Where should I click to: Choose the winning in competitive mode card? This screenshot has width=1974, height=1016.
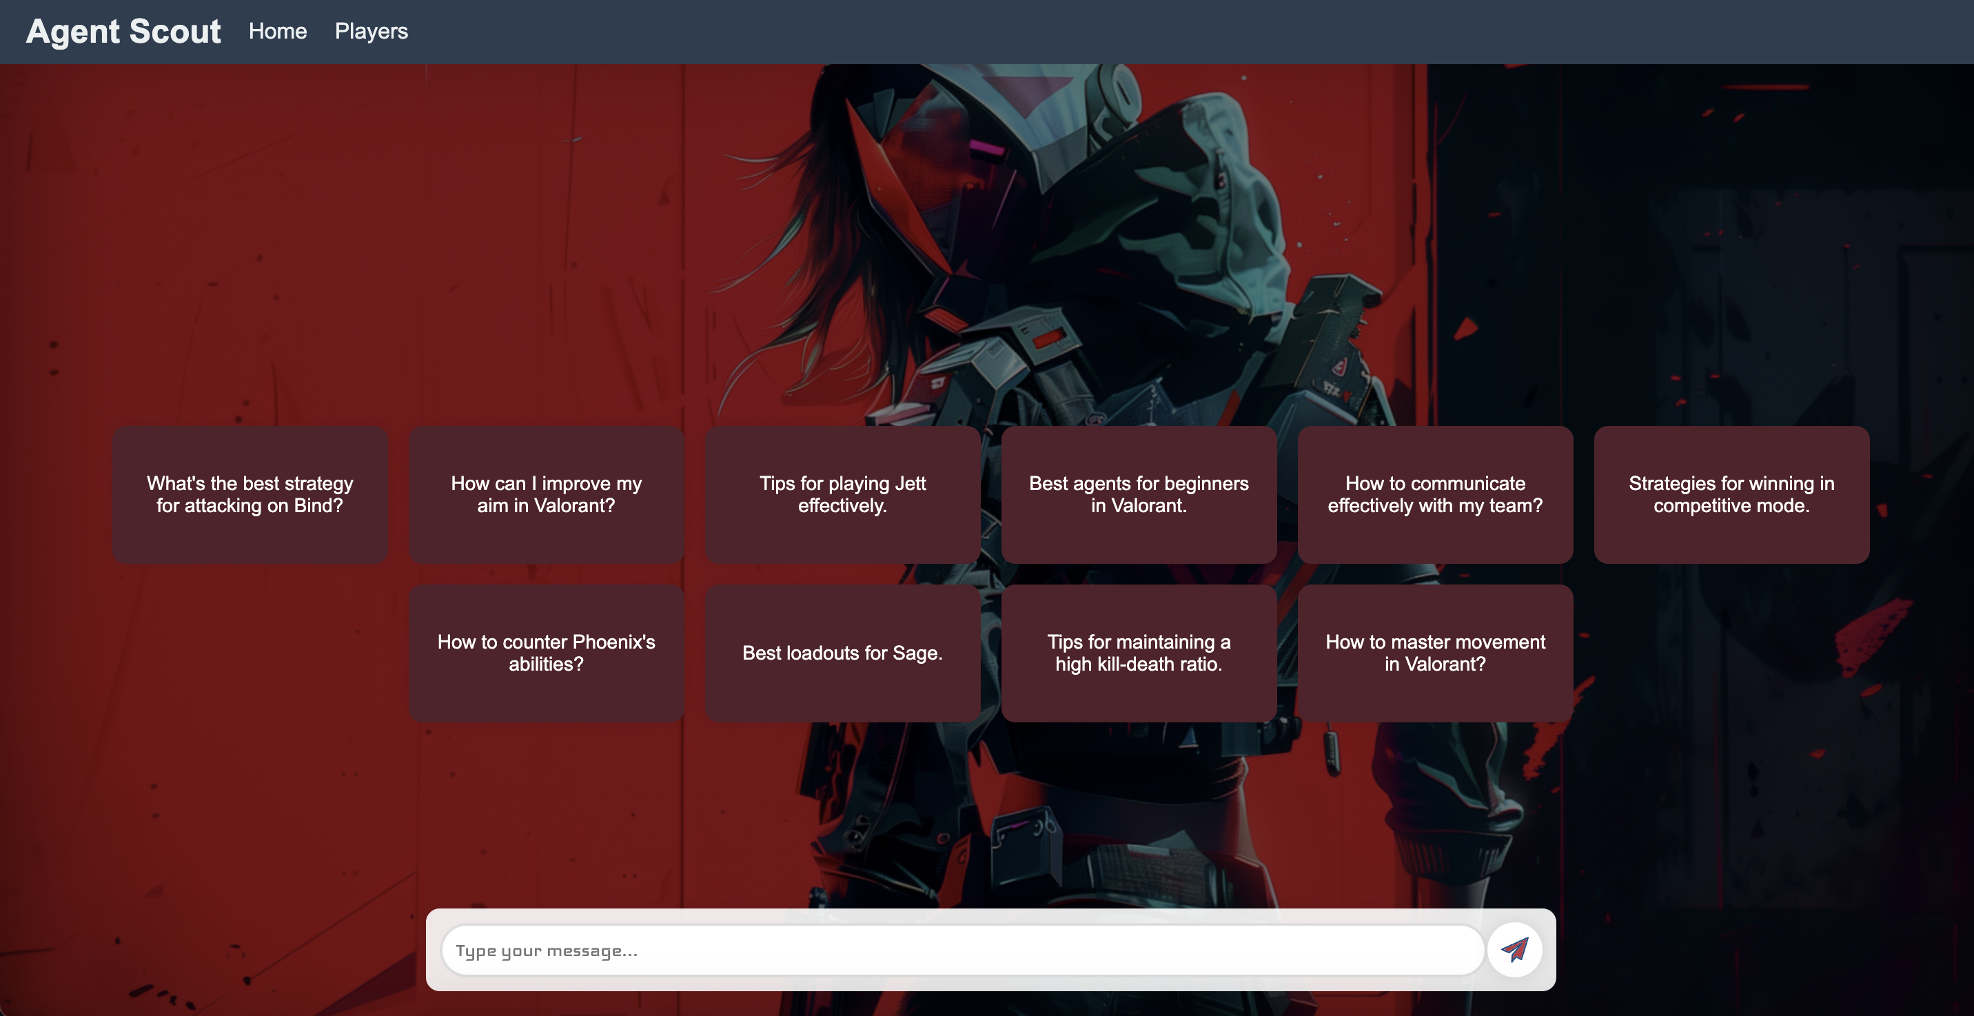1731,495
